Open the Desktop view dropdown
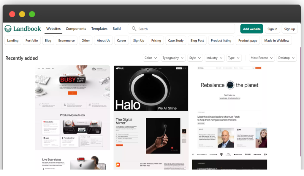This screenshot has height=176, width=304. 286,58
